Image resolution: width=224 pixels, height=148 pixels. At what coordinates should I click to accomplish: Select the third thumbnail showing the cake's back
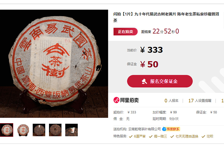click(39, 130)
